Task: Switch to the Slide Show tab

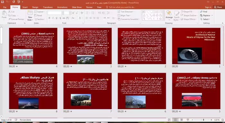Action: [x=77, y=7]
